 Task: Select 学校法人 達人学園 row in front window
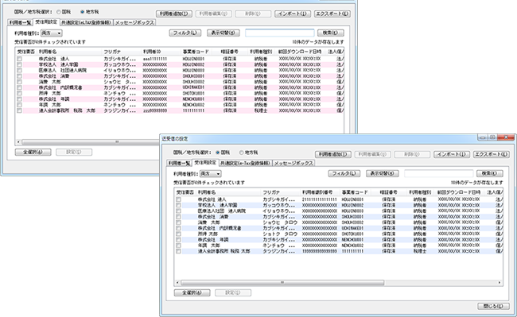pyautogui.click(x=339, y=205)
